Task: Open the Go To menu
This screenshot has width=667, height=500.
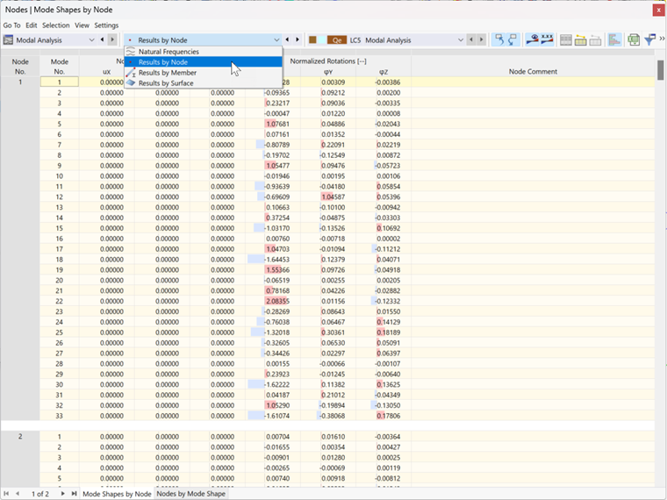Action: click(x=12, y=25)
